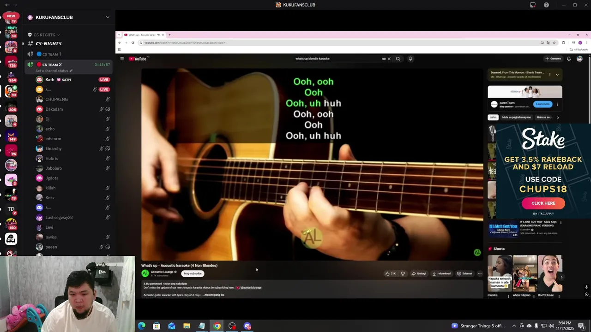Image resolution: width=591 pixels, height=332 pixels.
Task: Open the Chrome tab search dropdown
Action: point(119,35)
